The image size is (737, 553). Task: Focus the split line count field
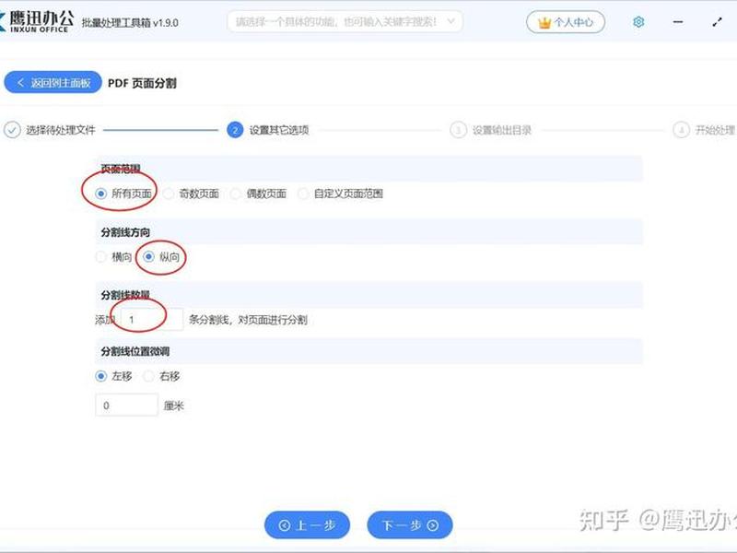click(152, 320)
